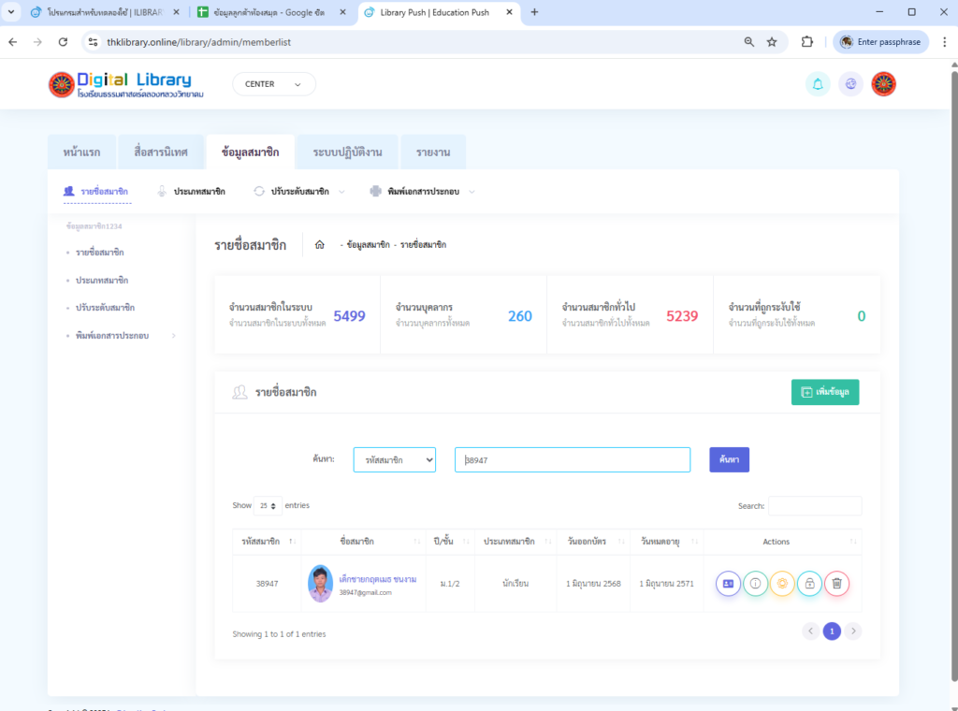This screenshot has width=958, height=711.
Task: Switch to the รายงาน tab
Action: tap(433, 152)
